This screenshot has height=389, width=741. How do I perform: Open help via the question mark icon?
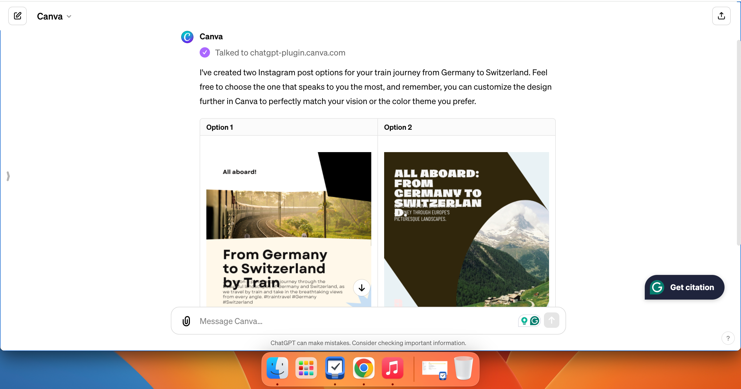[728, 338]
